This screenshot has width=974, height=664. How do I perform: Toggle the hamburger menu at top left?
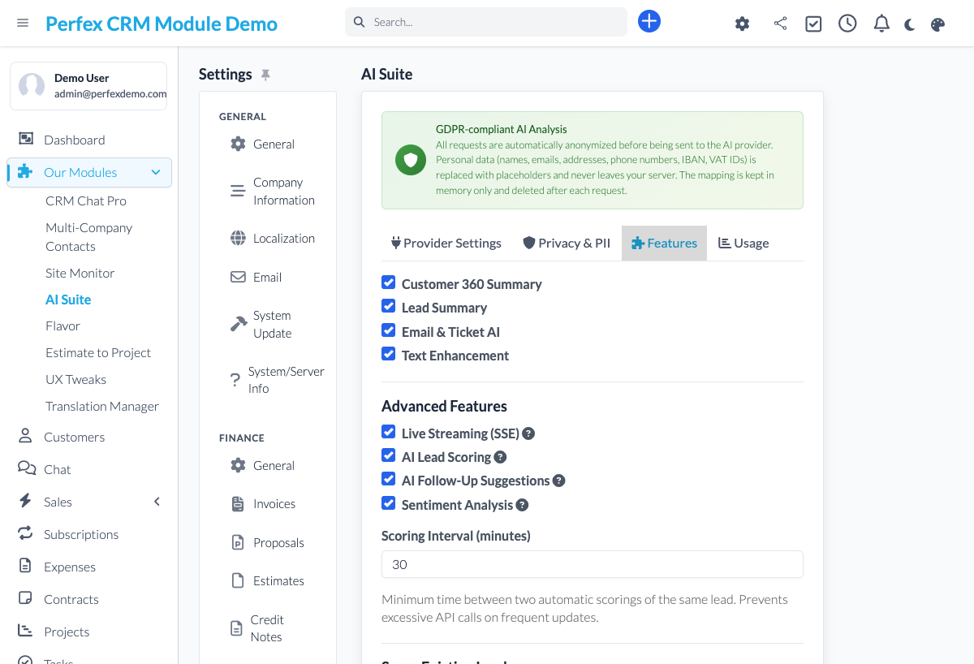coord(23,23)
